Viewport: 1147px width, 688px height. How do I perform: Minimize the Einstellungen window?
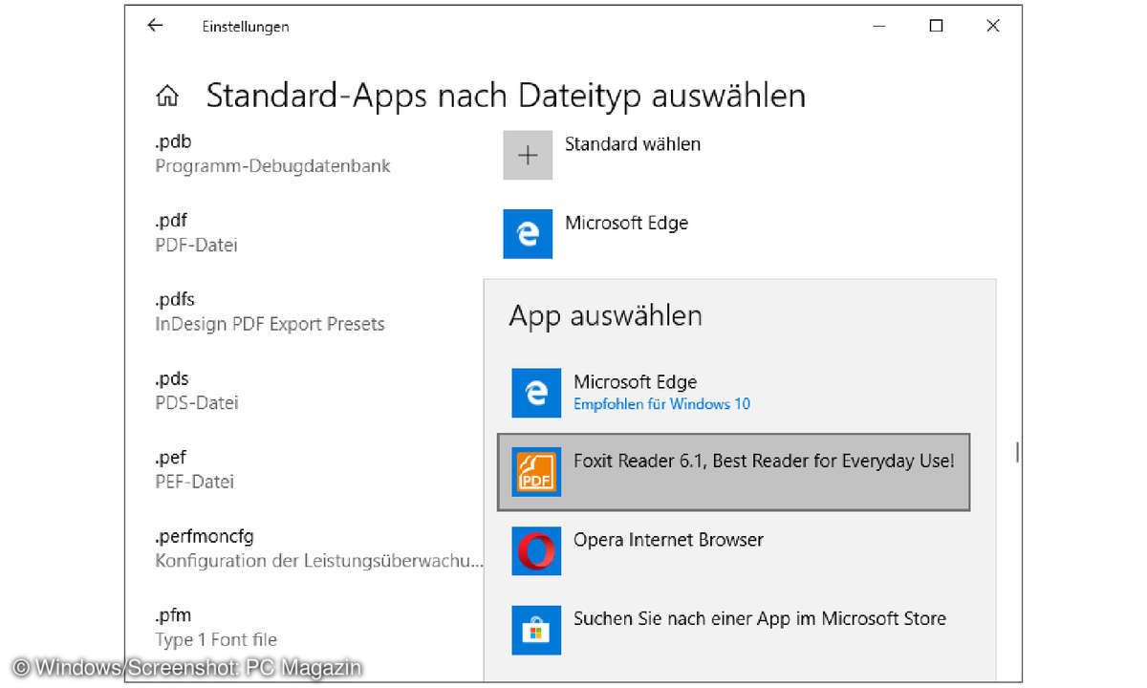pyautogui.click(x=879, y=27)
